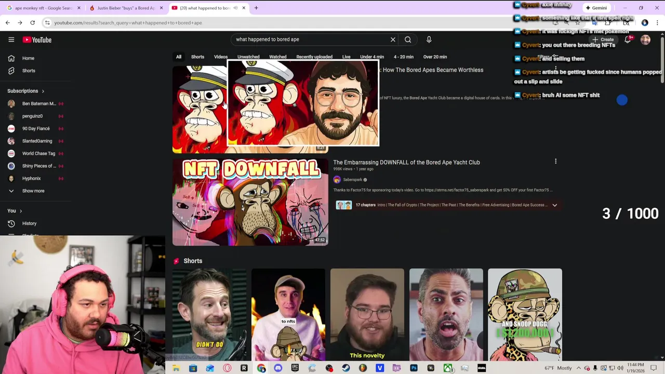Switch to the Justin Bieber Bored Ape tab
665x374 pixels.
[125, 8]
